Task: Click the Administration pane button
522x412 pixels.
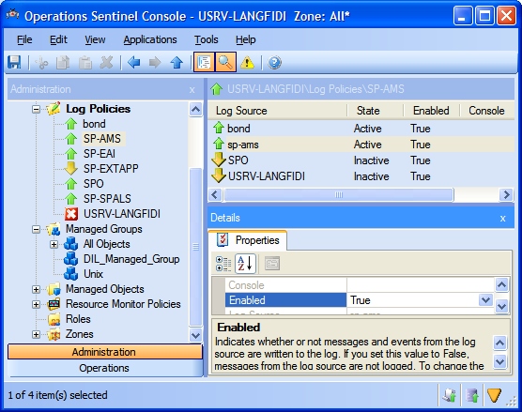Action: [x=104, y=352]
